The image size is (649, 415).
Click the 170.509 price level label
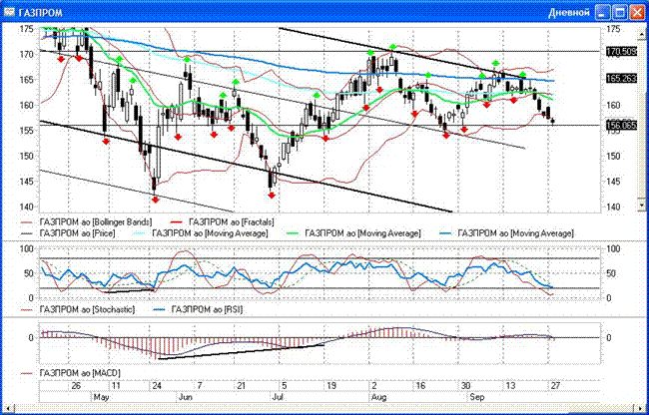(x=621, y=52)
